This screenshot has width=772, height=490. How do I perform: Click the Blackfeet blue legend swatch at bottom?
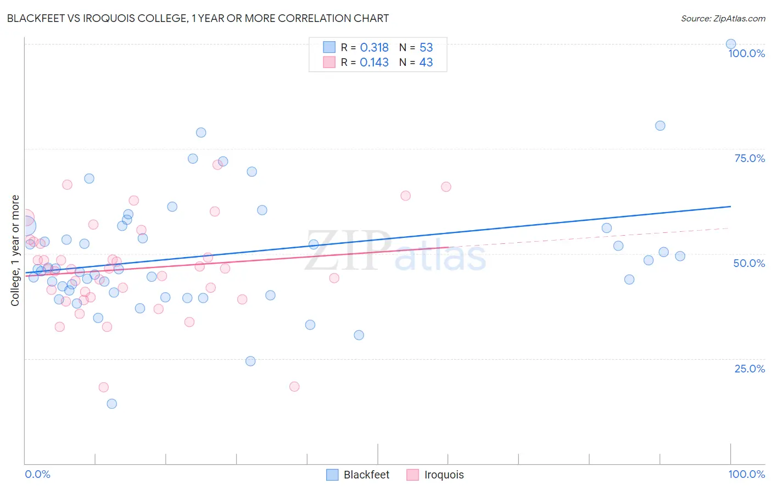click(x=332, y=475)
